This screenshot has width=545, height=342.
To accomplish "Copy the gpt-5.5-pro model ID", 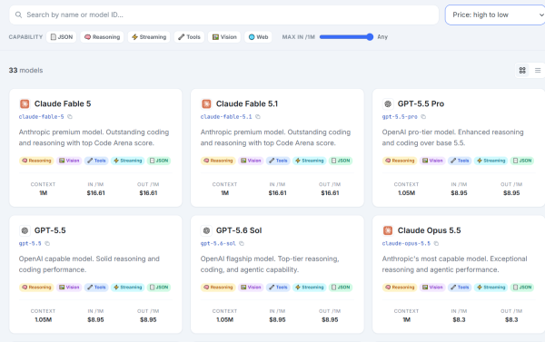I will [x=423, y=117].
